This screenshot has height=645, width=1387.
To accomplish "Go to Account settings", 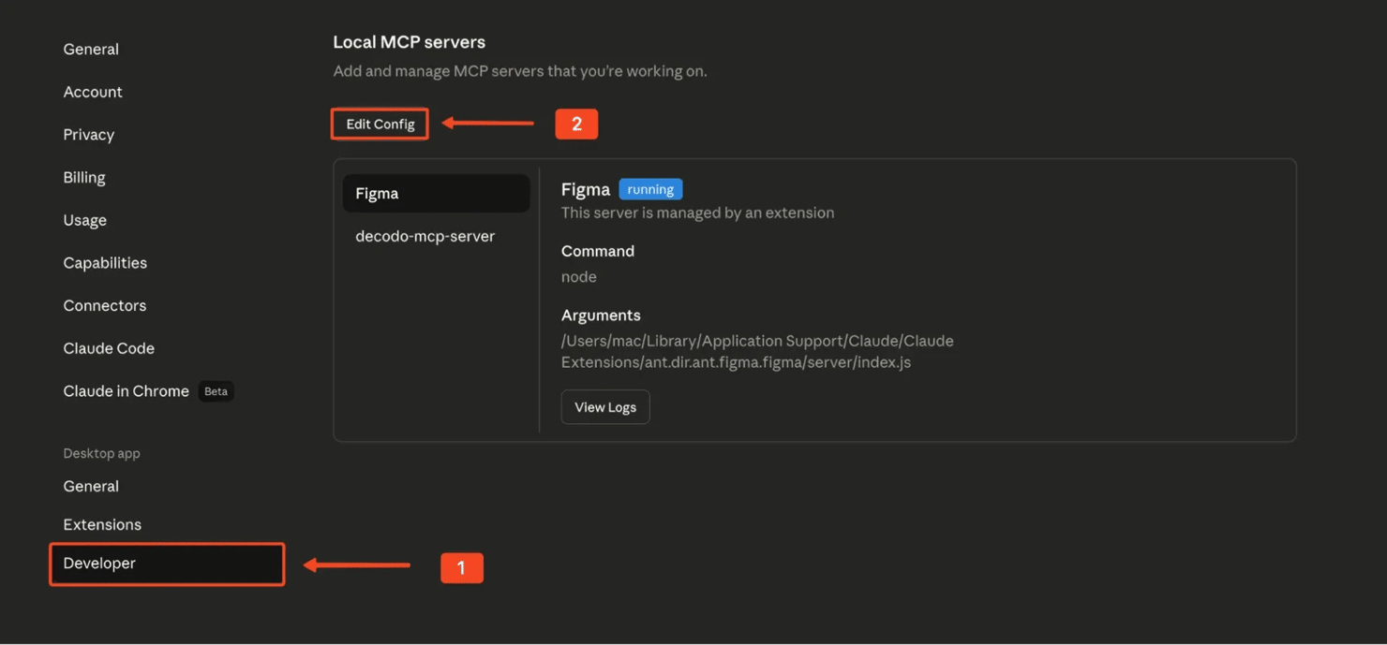I will [93, 92].
